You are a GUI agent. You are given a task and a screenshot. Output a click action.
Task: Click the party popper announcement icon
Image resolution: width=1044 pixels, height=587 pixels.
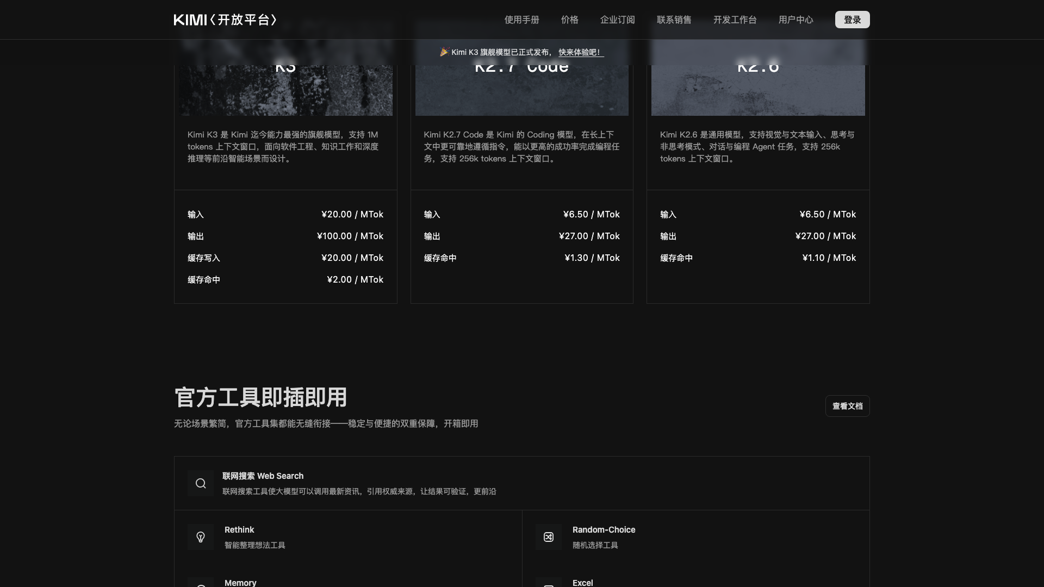point(444,52)
